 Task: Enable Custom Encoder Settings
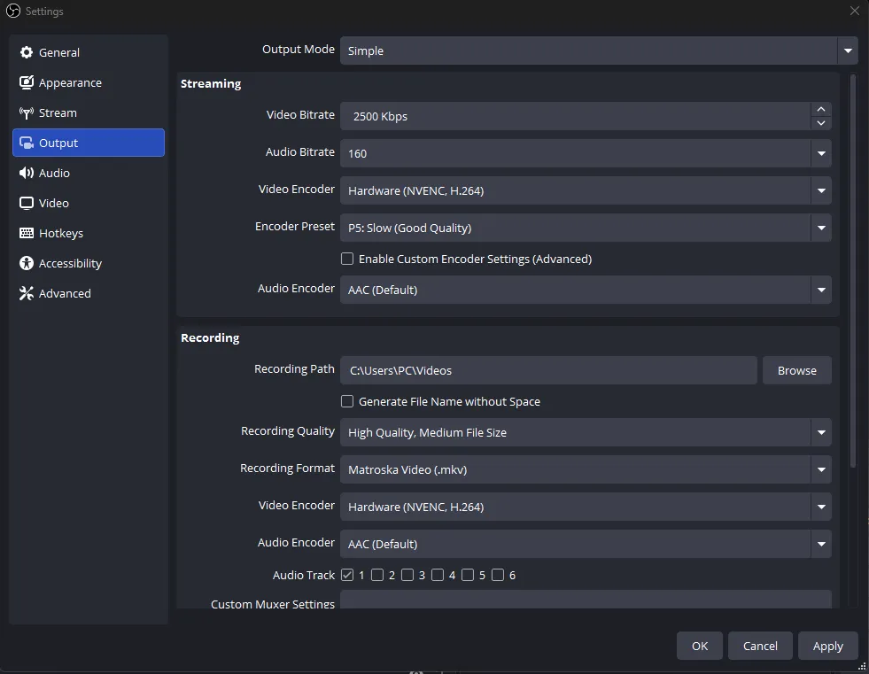click(347, 259)
